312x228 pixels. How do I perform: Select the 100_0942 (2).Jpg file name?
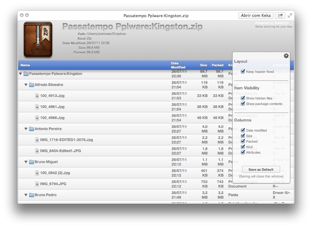click(x=55, y=173)
